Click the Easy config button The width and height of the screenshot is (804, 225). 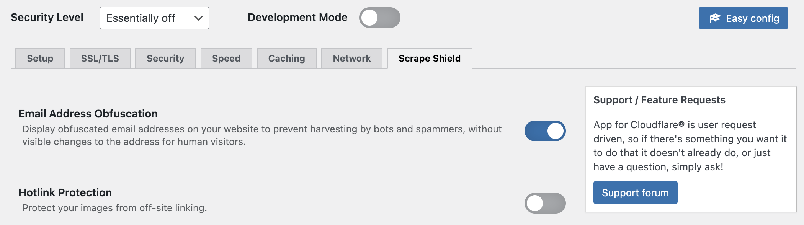point(744,18)
